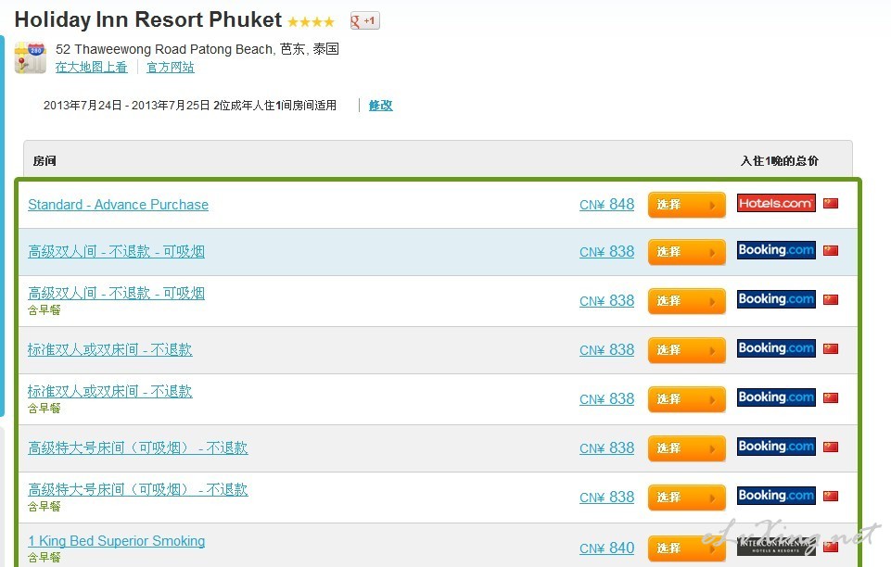Open the 在大地图上看 map link

click(x=91, y=67)
